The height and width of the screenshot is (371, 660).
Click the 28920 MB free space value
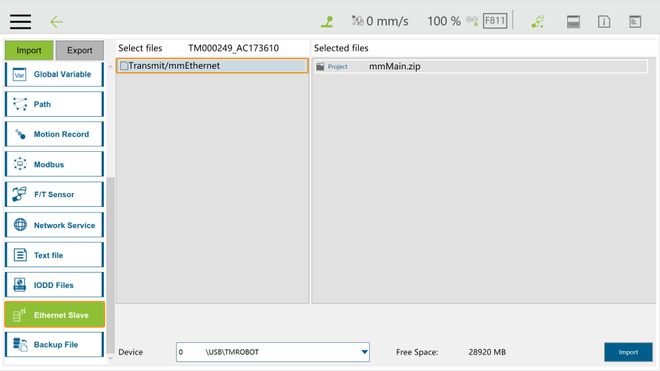(x=487, y=352)
